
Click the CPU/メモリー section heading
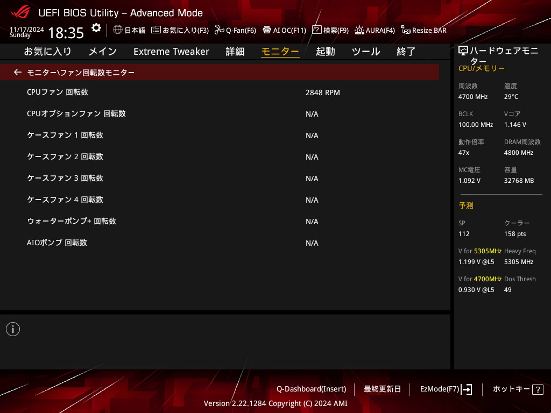pos(482,68)
